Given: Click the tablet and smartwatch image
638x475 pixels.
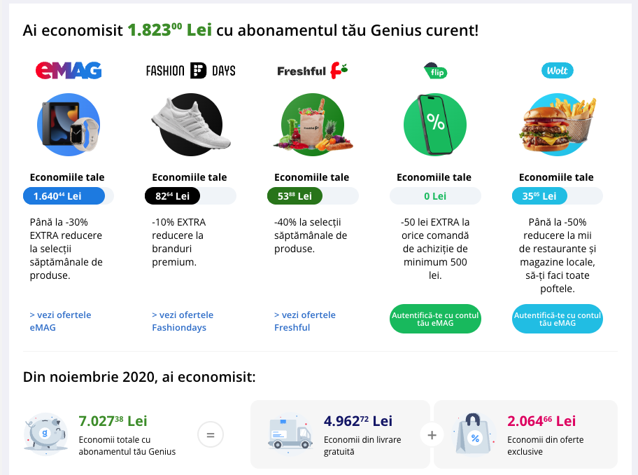Looking at the screenshot, I should coord(69,125).
